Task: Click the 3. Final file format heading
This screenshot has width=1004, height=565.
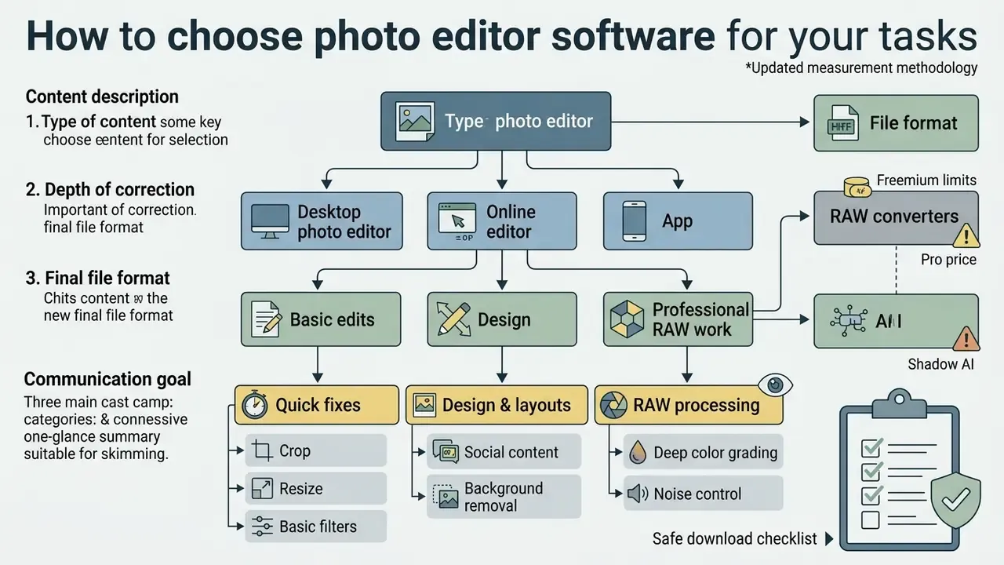Action: (x=98, y=278)
